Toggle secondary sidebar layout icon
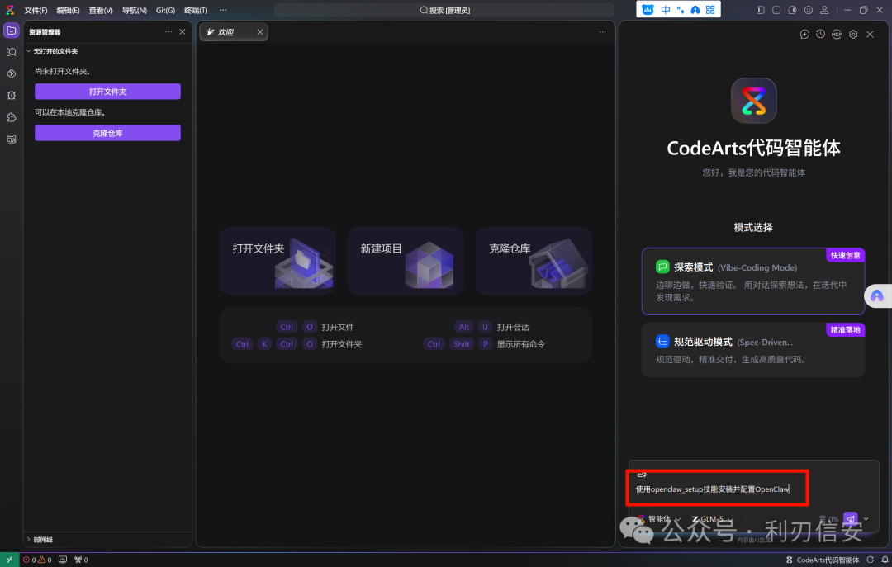This screenshot has height=567, width=892. [792, 10]
